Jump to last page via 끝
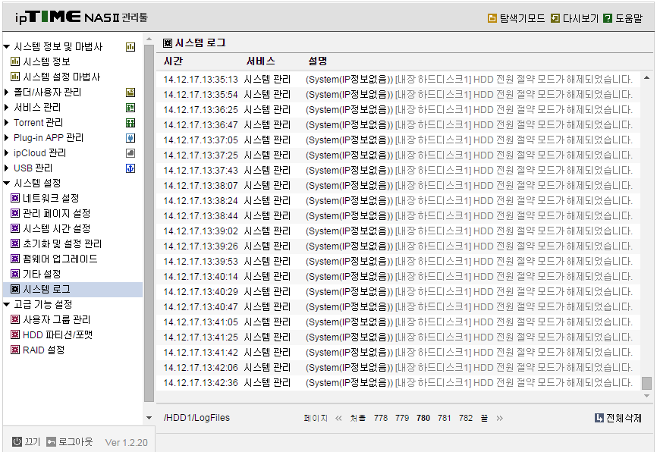This screenshot has height=452, width=657. click(x=484, y=418)
